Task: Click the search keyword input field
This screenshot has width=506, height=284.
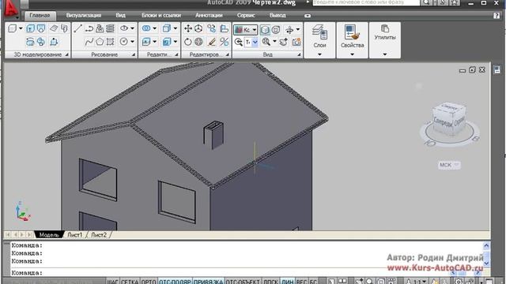Action: point(366,2)
